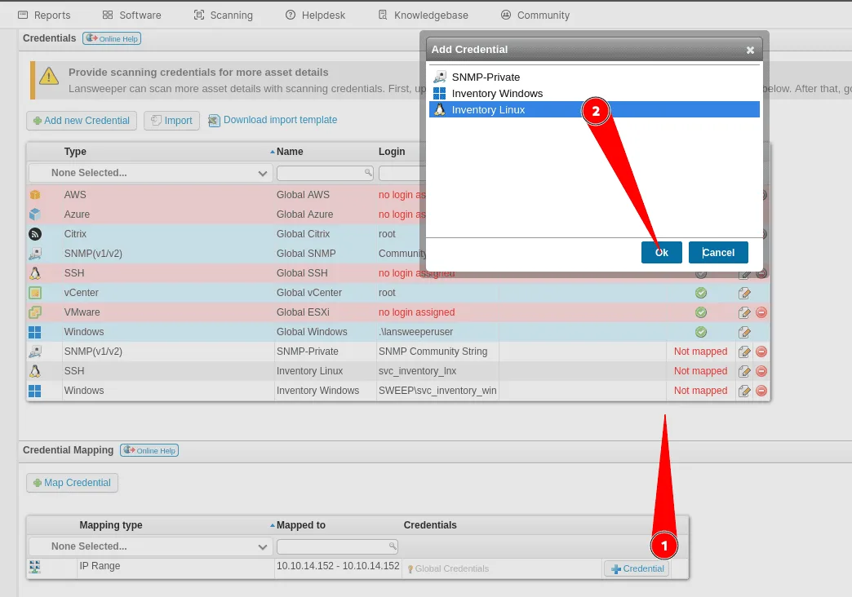Edit the Global Windows credential

click(x=744, y=333)
